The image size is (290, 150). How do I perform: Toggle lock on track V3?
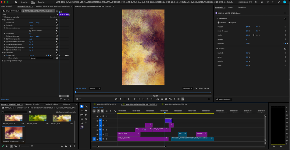97,130
